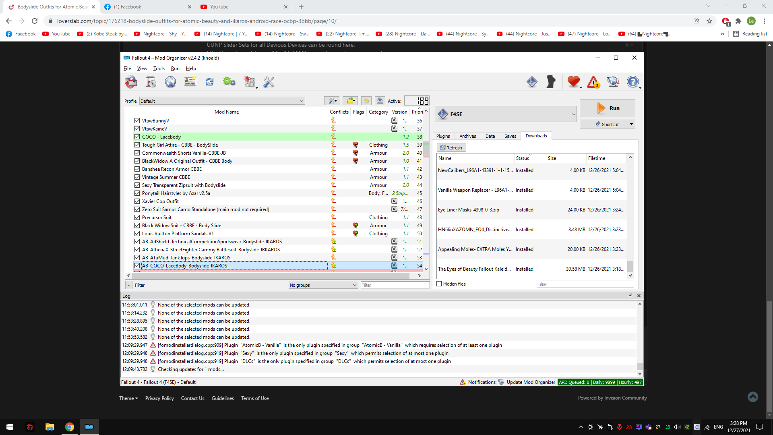Open the folder actions dropdown

pyautogui.click(x=350, y=101)
